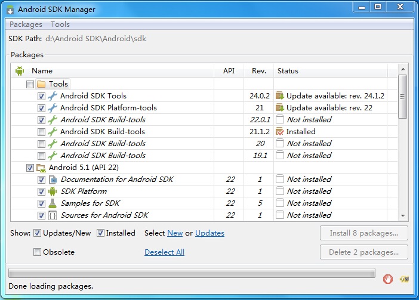
Task: Click the not-installed status icon for Build-tools 20
Action: [x=280, y=143]
